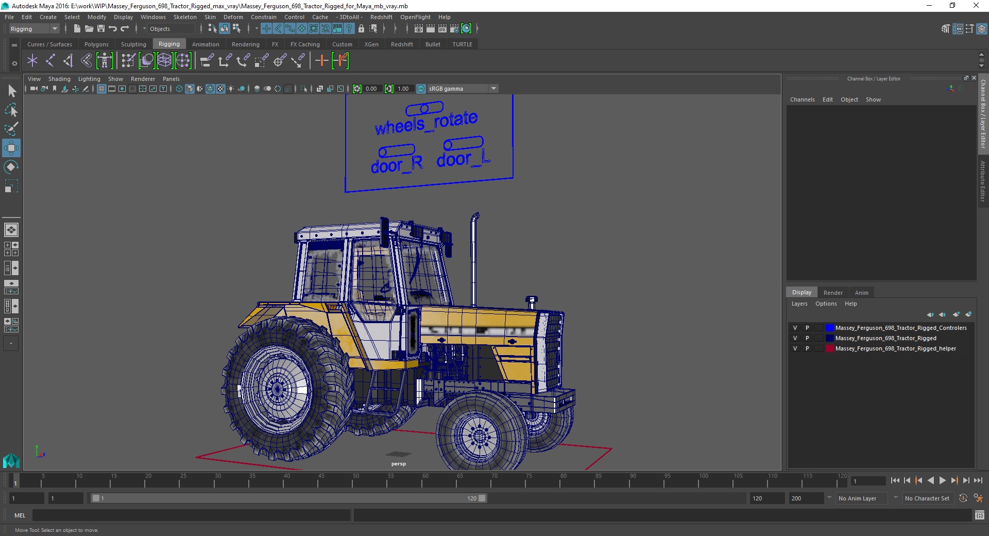
Task: Click the Parent Constraint shelf icon
Action: (x=208, y=61)
